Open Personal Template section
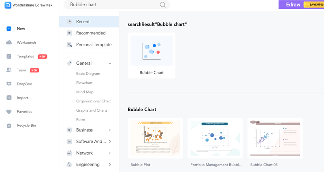The width and height of the screenshot is (324, 172). 89,45
